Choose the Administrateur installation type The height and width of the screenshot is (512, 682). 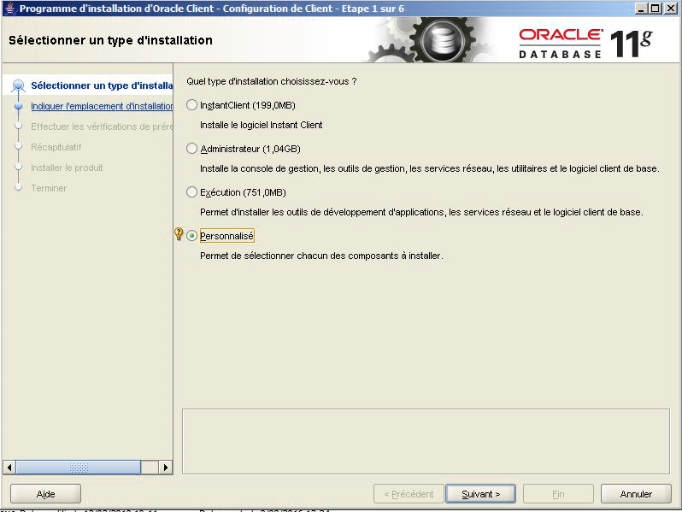[191, 149]
